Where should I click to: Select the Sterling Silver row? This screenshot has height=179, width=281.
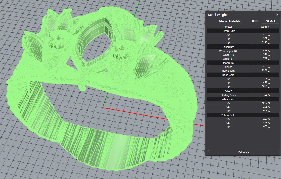point(243,95)
